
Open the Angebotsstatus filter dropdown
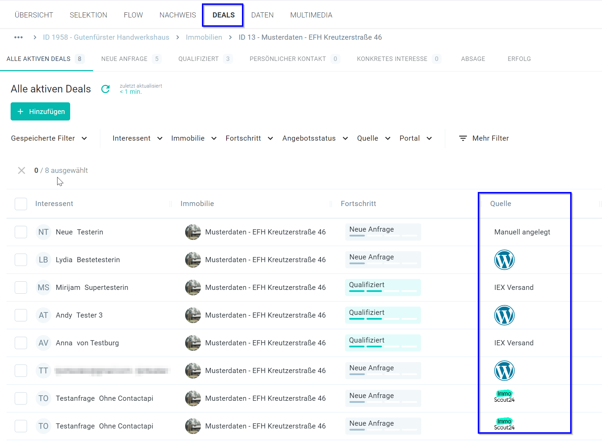click(x=315, y=138)
